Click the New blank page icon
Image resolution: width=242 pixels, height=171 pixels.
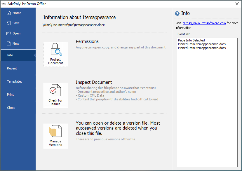tap(9, 43)
